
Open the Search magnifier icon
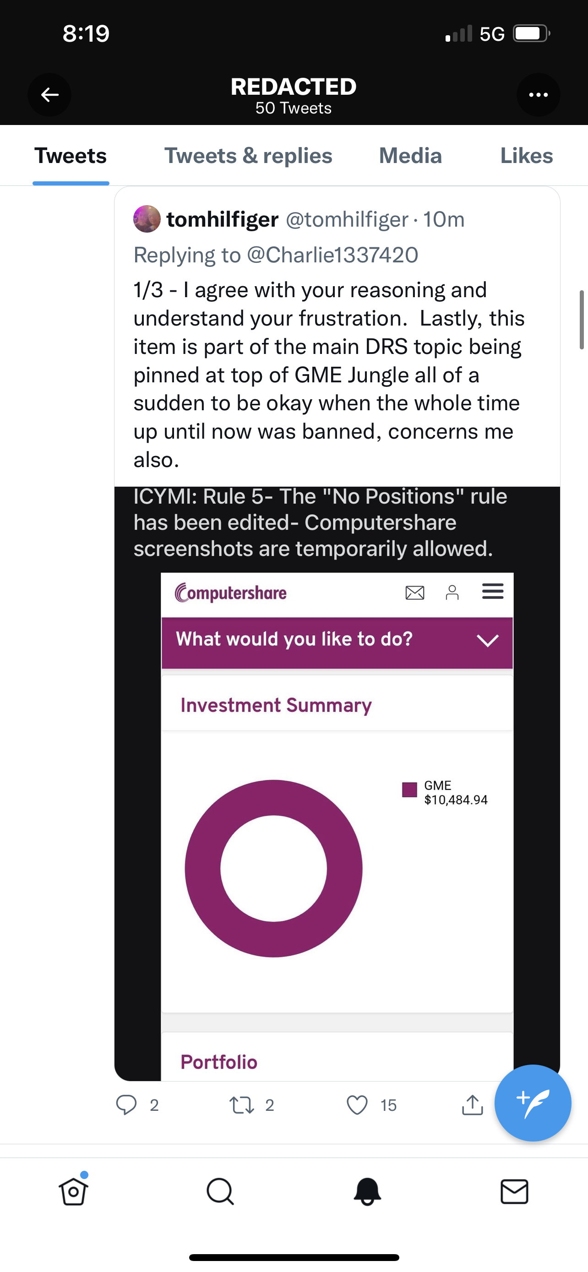[220, 1191]
